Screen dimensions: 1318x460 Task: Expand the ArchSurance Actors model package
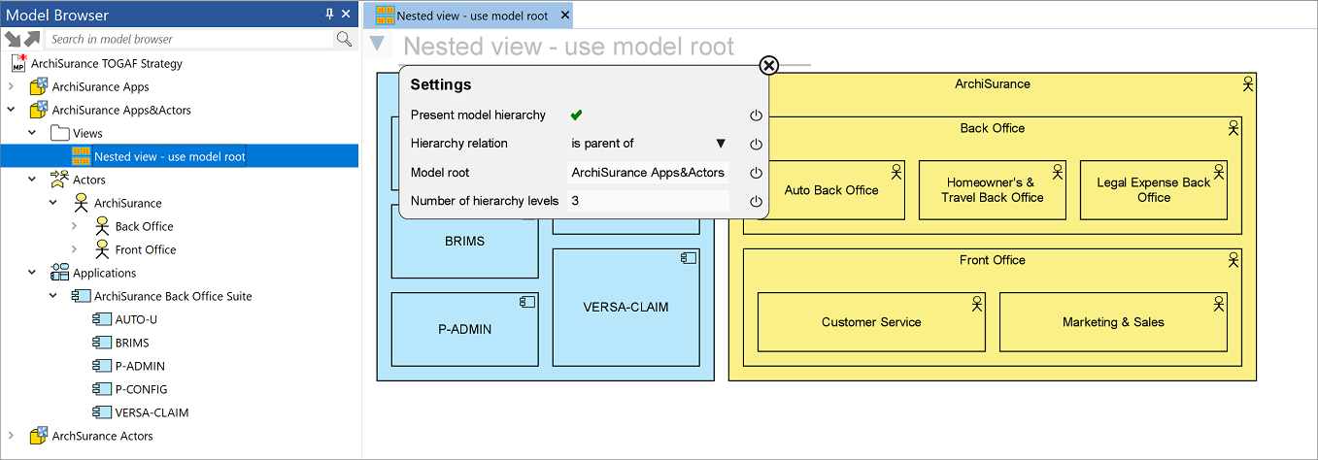(x=12, y=436)
